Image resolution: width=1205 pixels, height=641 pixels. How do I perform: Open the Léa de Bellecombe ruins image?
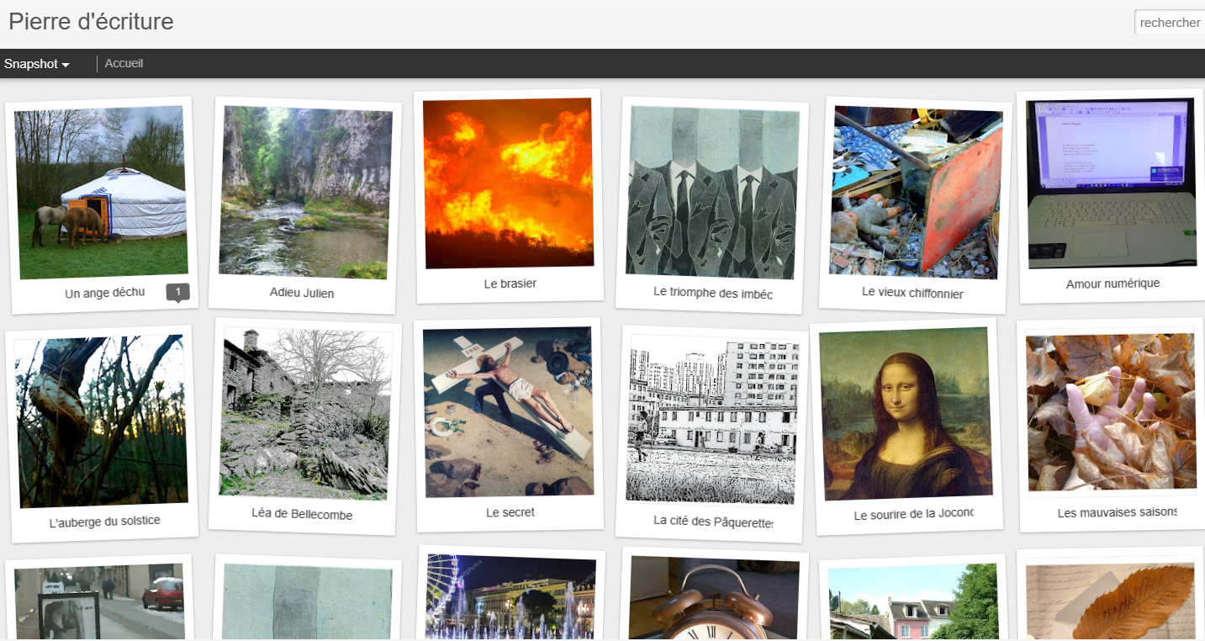pyautogui.click(x=305, y=412)
